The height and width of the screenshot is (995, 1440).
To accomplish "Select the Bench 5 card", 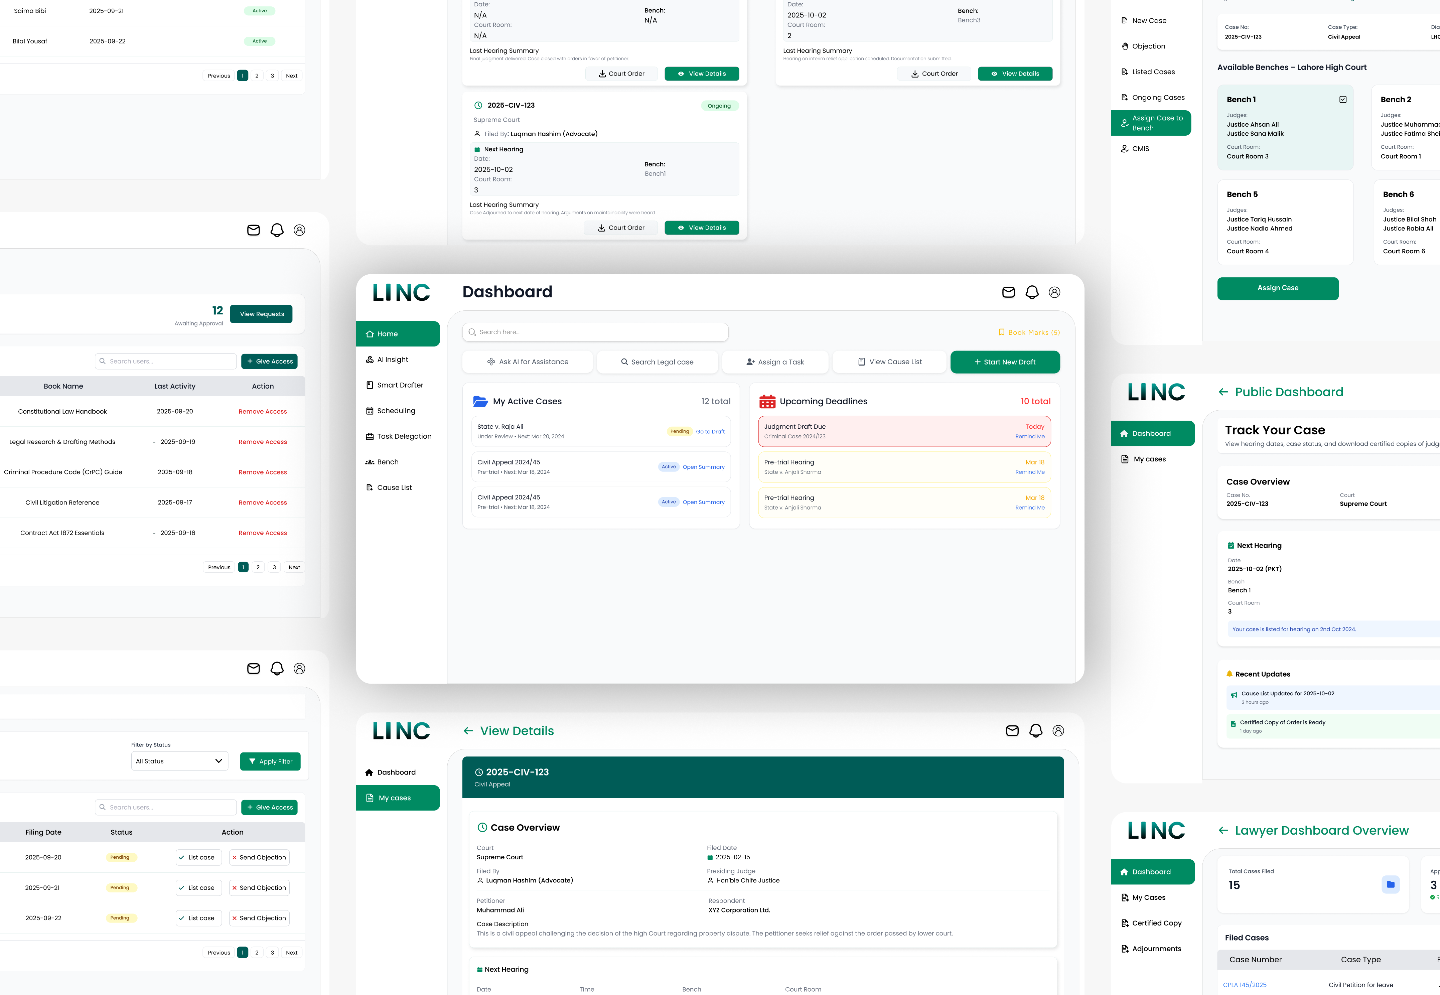I will (x=1285, y=222).
